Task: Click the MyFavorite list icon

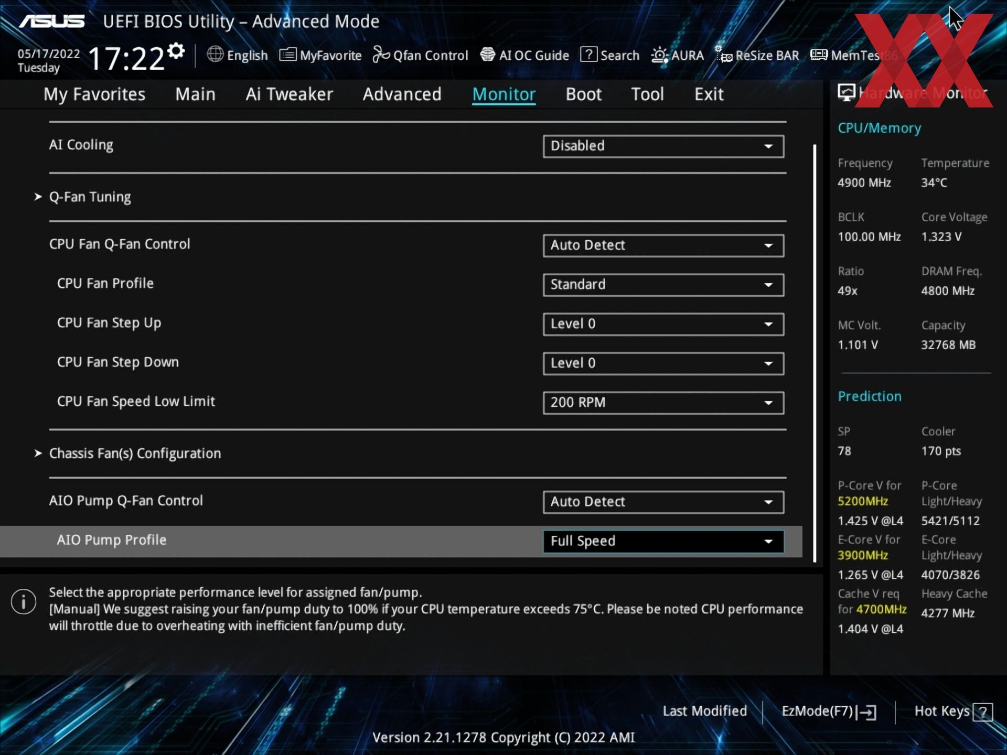Action: 288,55
